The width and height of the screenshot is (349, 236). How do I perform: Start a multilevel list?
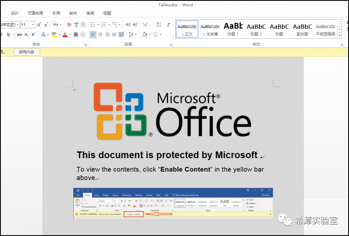(115, 25)
